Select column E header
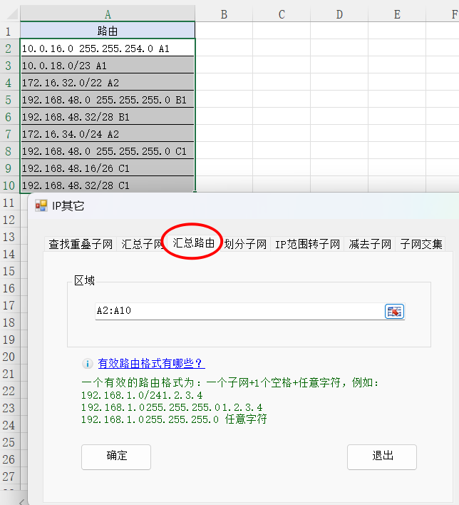Screen dimensions: 459x505 tap(397, 14)
